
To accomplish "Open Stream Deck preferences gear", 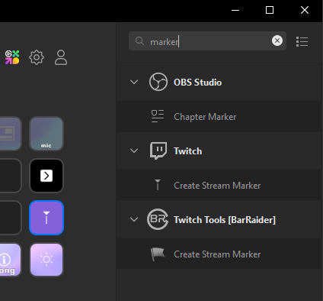I will pyautogui.click(x=37, y=57).
